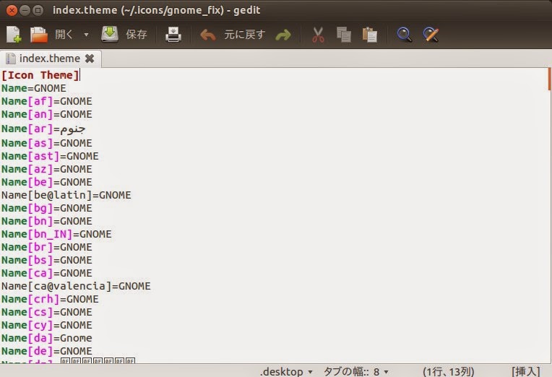552x377 pixels.
Task: Print the document with printer icon
Action: tap(173, 35)
